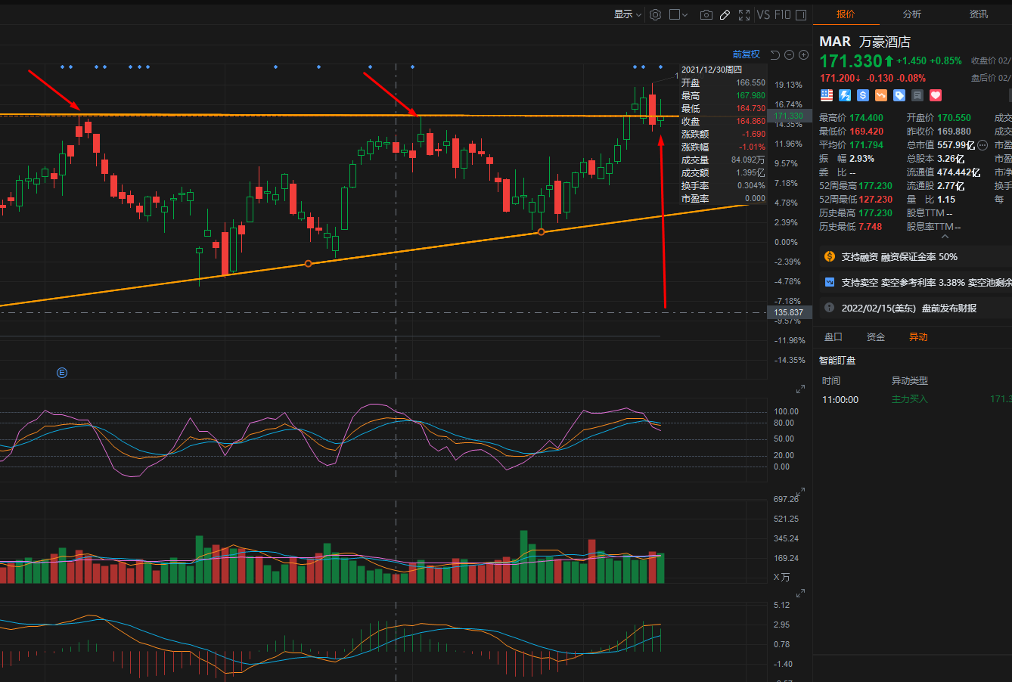The height and width of the screenshot is (682, 1012).
Task: Open the 2022/02/15 earnings release notice
Action: point(915,308)
